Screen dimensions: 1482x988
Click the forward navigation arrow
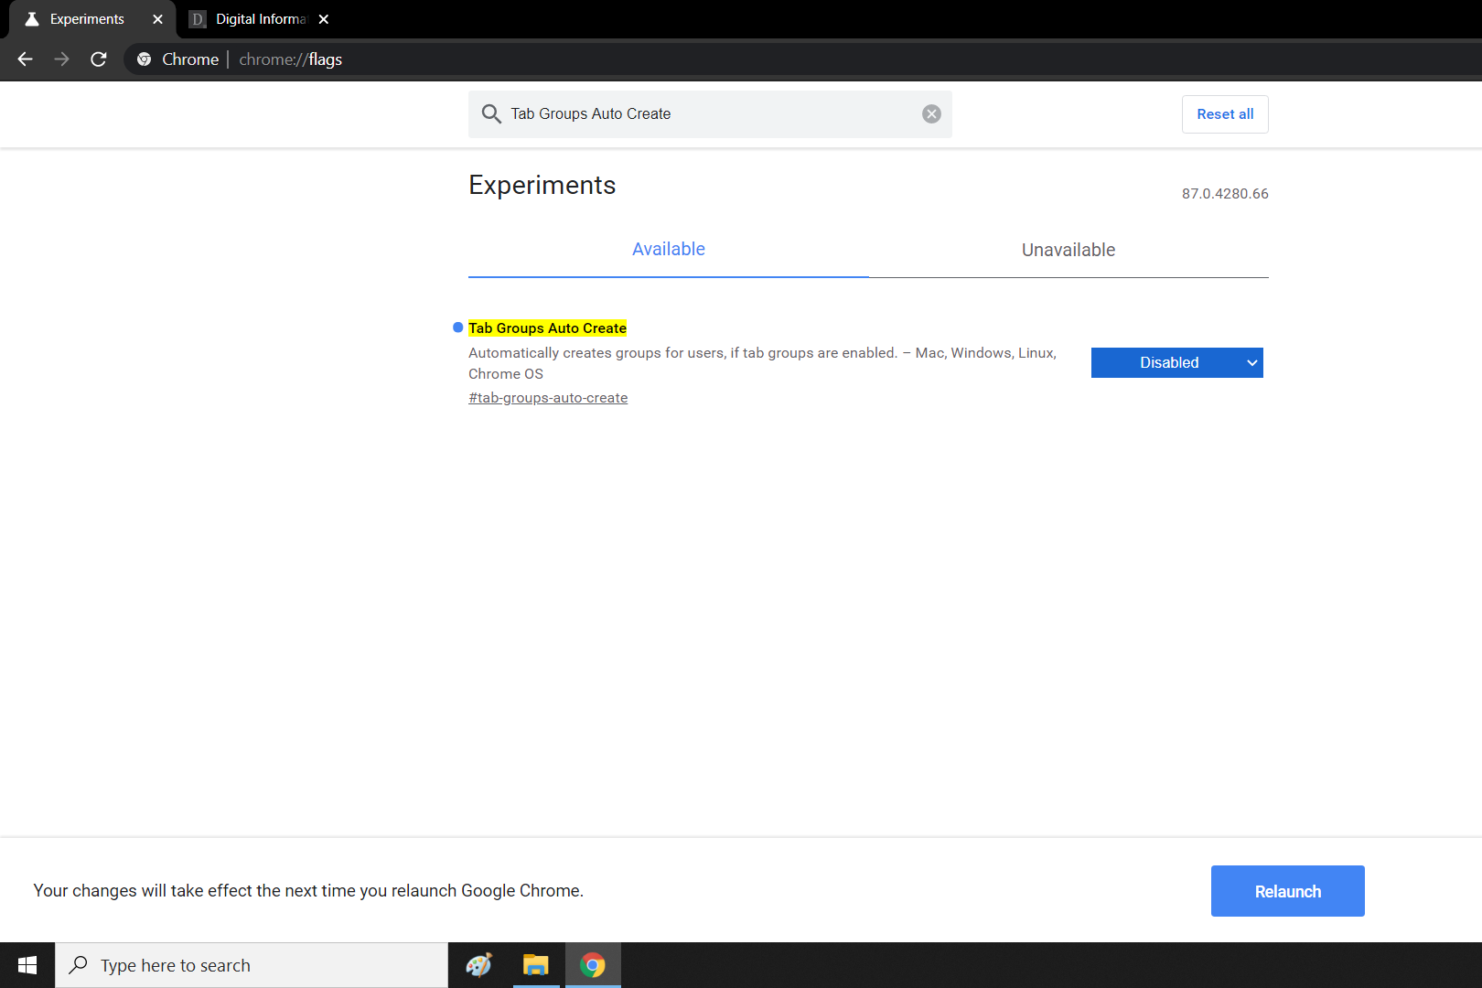point(62,59)
